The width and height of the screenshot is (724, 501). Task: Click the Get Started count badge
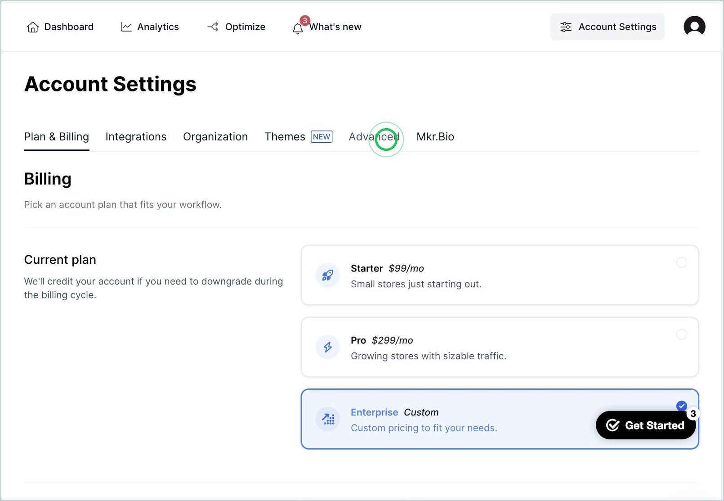point(693,414)
